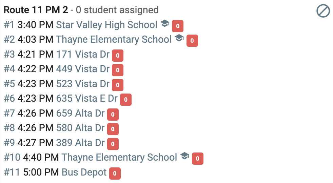Click stop number #10 label
The image size is (333, 183).
click(12, 158)
